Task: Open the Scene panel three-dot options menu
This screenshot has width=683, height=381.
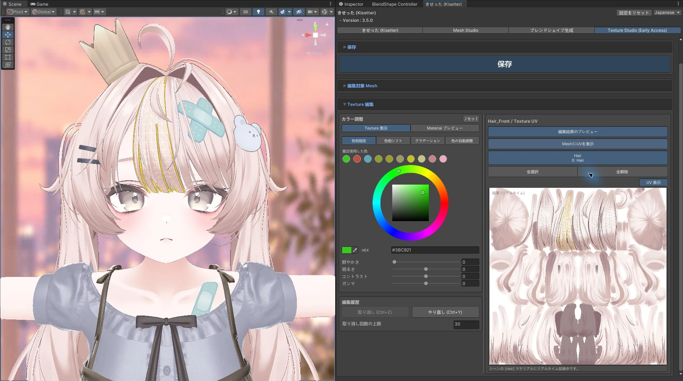Action: pos(331,4)
